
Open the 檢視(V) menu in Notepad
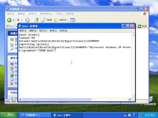pos(53,31)
